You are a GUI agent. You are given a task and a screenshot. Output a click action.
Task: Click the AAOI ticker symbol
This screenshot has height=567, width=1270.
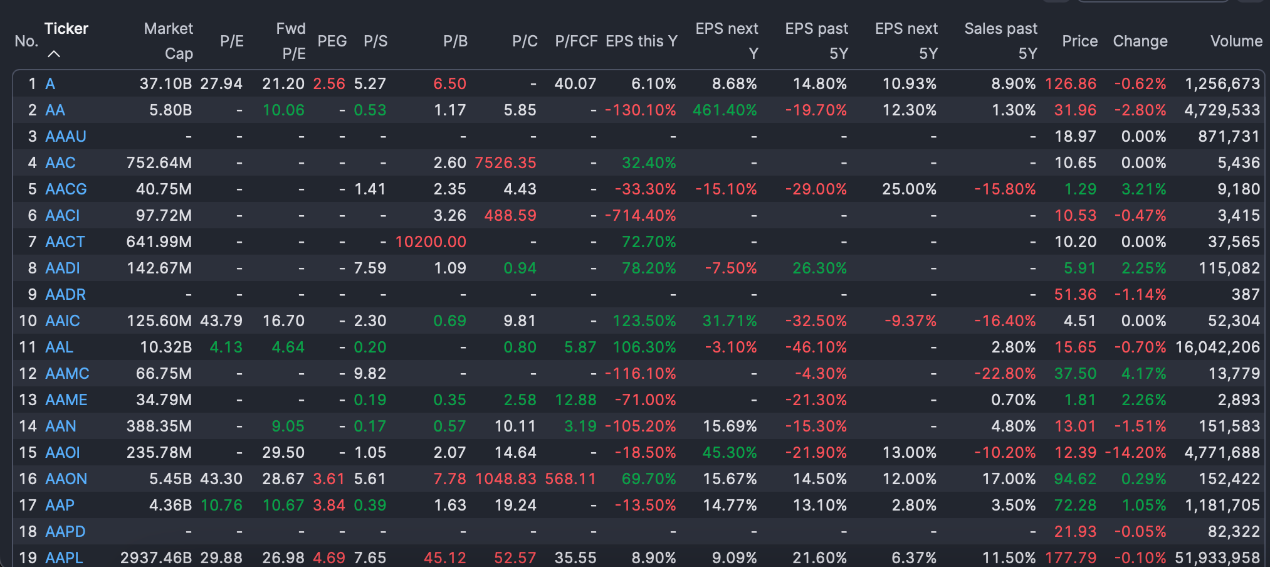point(63,452)
